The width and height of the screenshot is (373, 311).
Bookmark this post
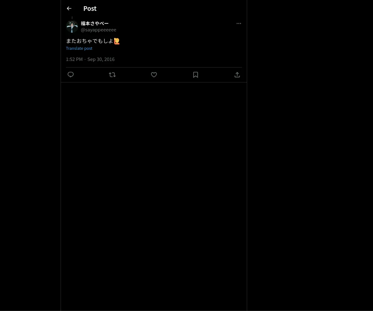(196, 75)
